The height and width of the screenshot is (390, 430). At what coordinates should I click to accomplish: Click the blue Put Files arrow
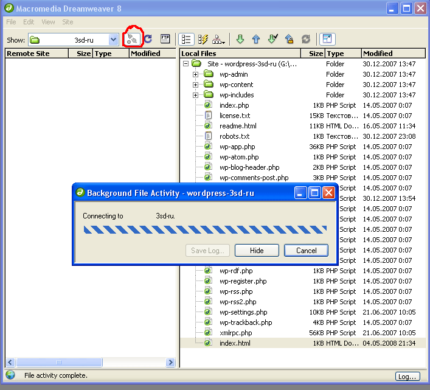coord(256,39)
